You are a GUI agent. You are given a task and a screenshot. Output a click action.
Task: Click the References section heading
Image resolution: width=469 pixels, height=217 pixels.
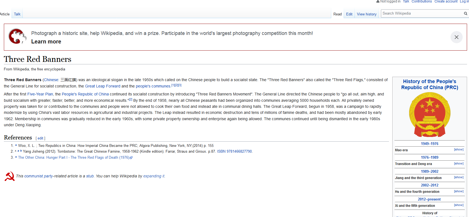point(18,138)
